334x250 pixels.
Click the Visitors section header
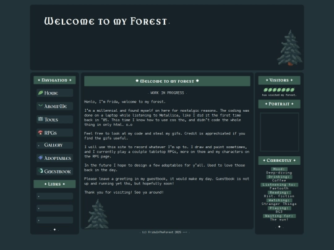pos(279,80)
